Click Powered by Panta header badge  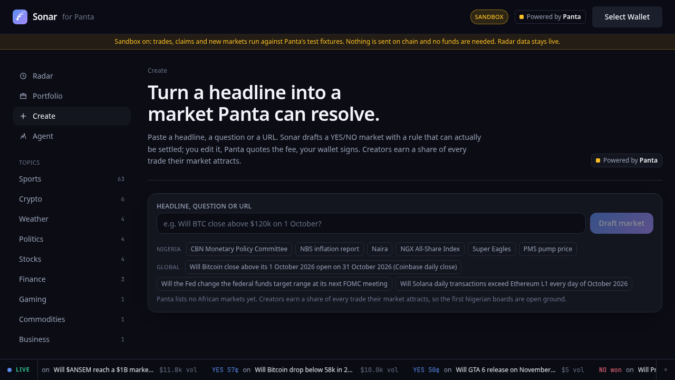pyautogui.click(x=550, y=17)
